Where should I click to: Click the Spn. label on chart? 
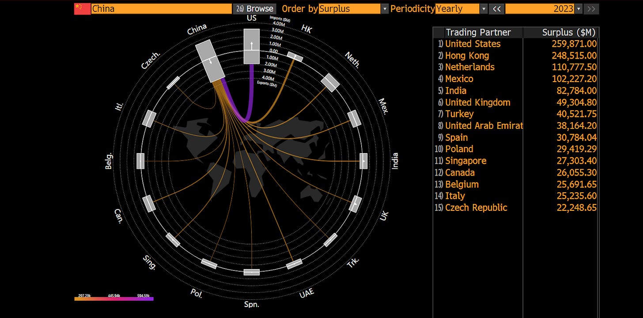click(x=252, y=304)
